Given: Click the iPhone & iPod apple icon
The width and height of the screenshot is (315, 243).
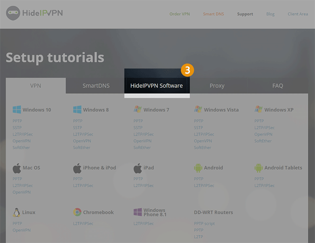Looking at the screenshot, I should [77, 168].
